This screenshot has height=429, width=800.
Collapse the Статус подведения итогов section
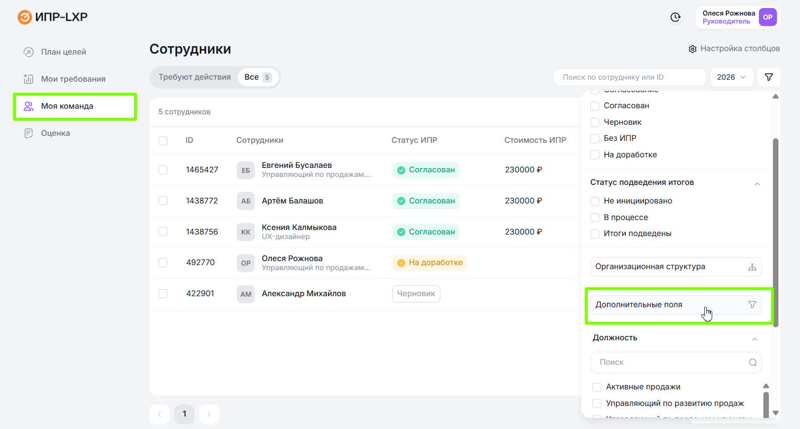(757, 183)
